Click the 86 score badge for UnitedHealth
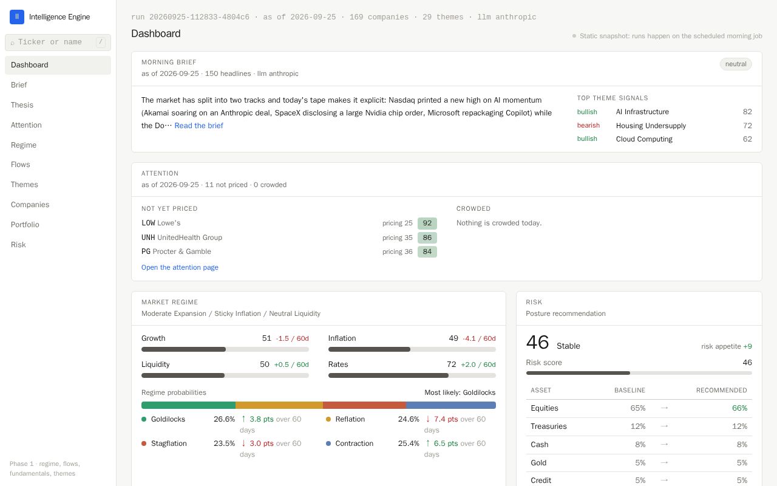 point(427,238)
